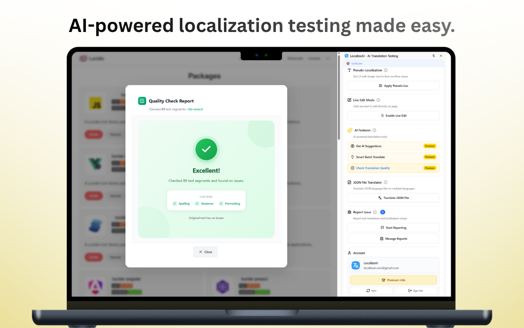Click the info icon next to JSON File Translator
Image resolution: width=524 pixels, height=328 pixels.
tap(386, 182)
